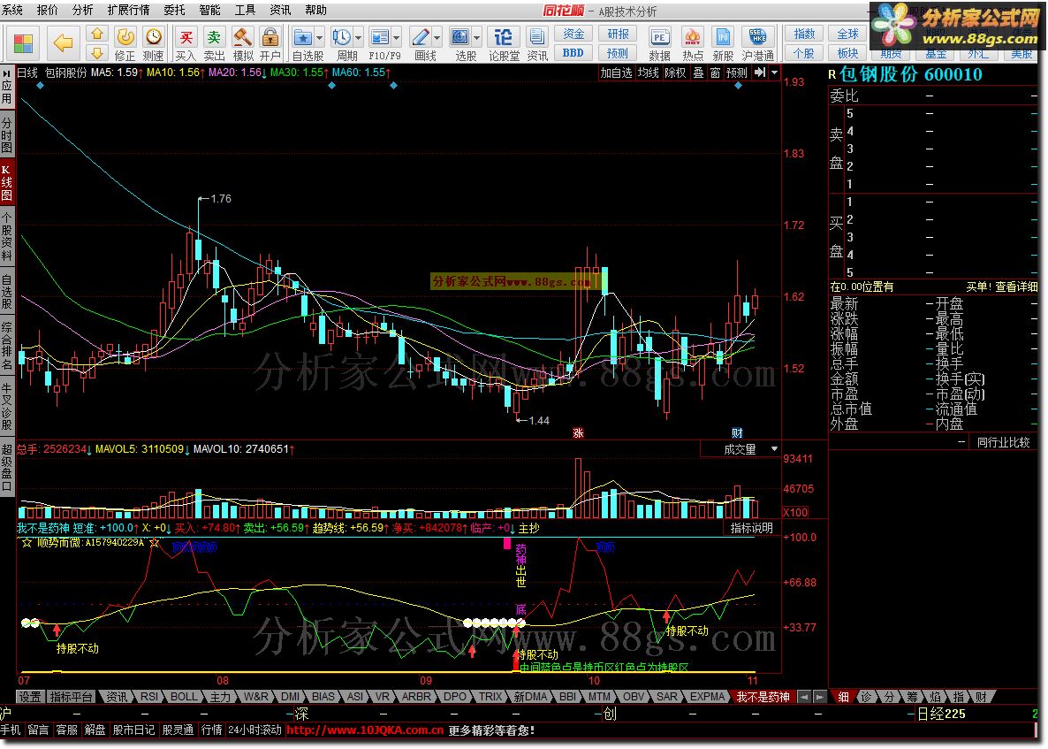This screenshot has height=749, width=1048.
Task: Open the 资讯 news document icon
Action: [x=536, y=43]
